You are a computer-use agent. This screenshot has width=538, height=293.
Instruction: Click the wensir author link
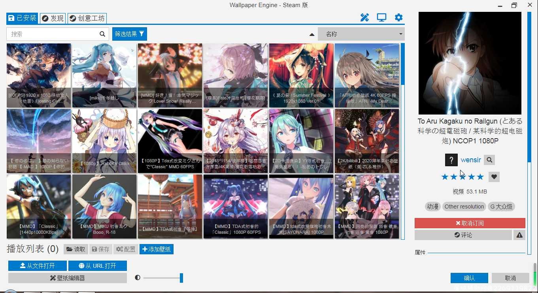(x=471, y=160)
